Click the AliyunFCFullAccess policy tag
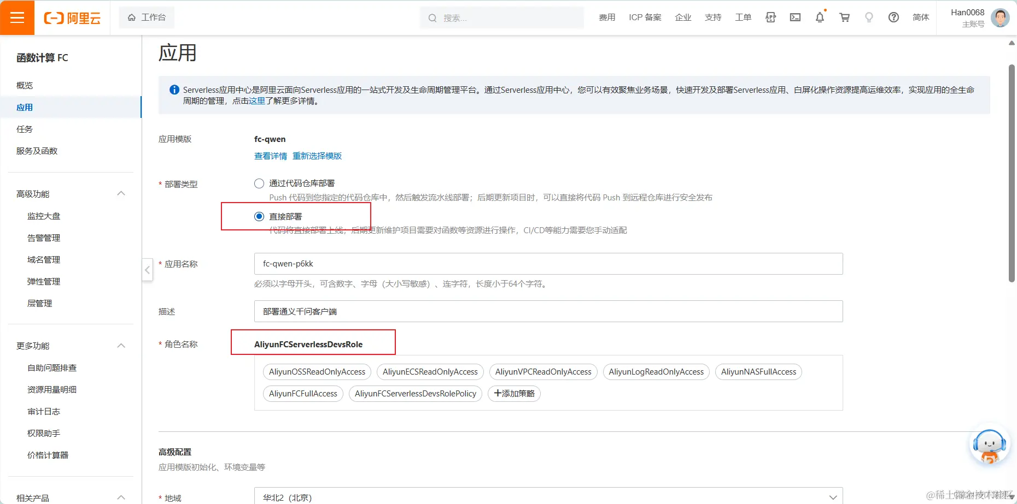Image resolution: width=1017 pixels, height=504 pixels. pyautogui.click(x=303, y=394)
